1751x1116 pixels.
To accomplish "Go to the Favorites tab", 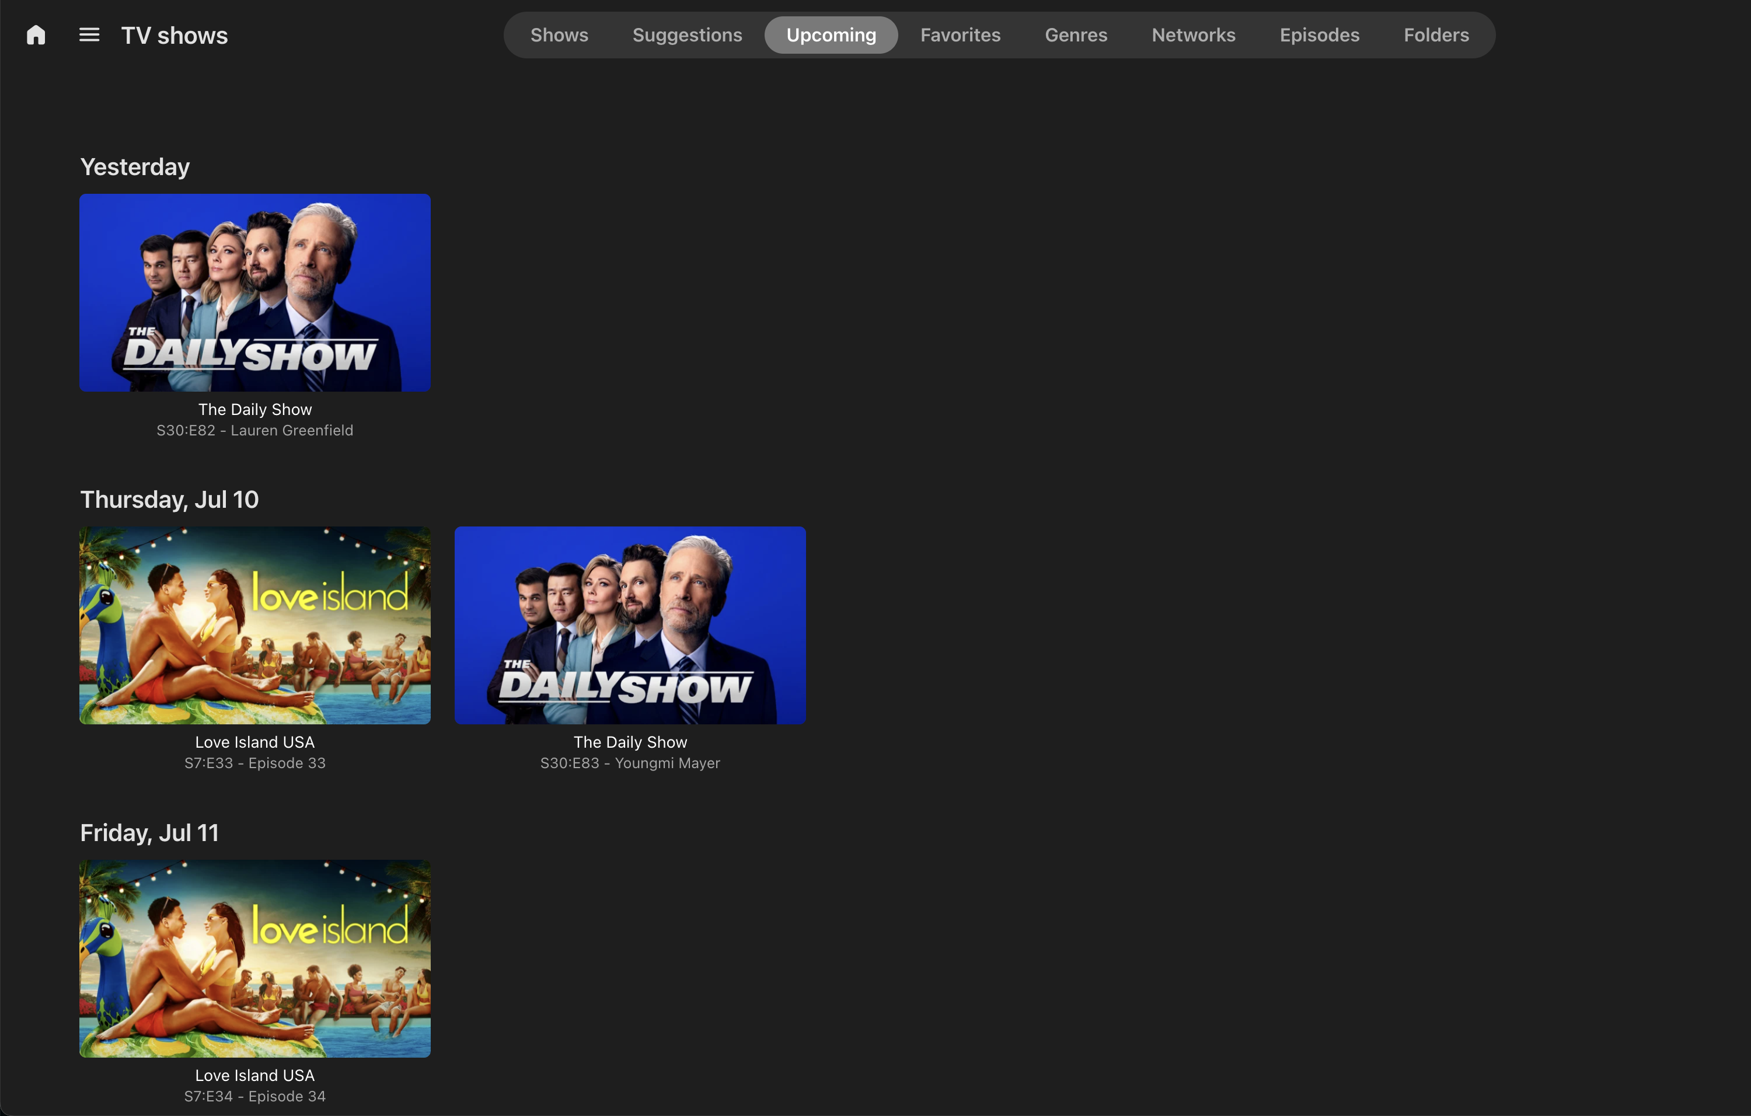I will (x=960, y=35).
